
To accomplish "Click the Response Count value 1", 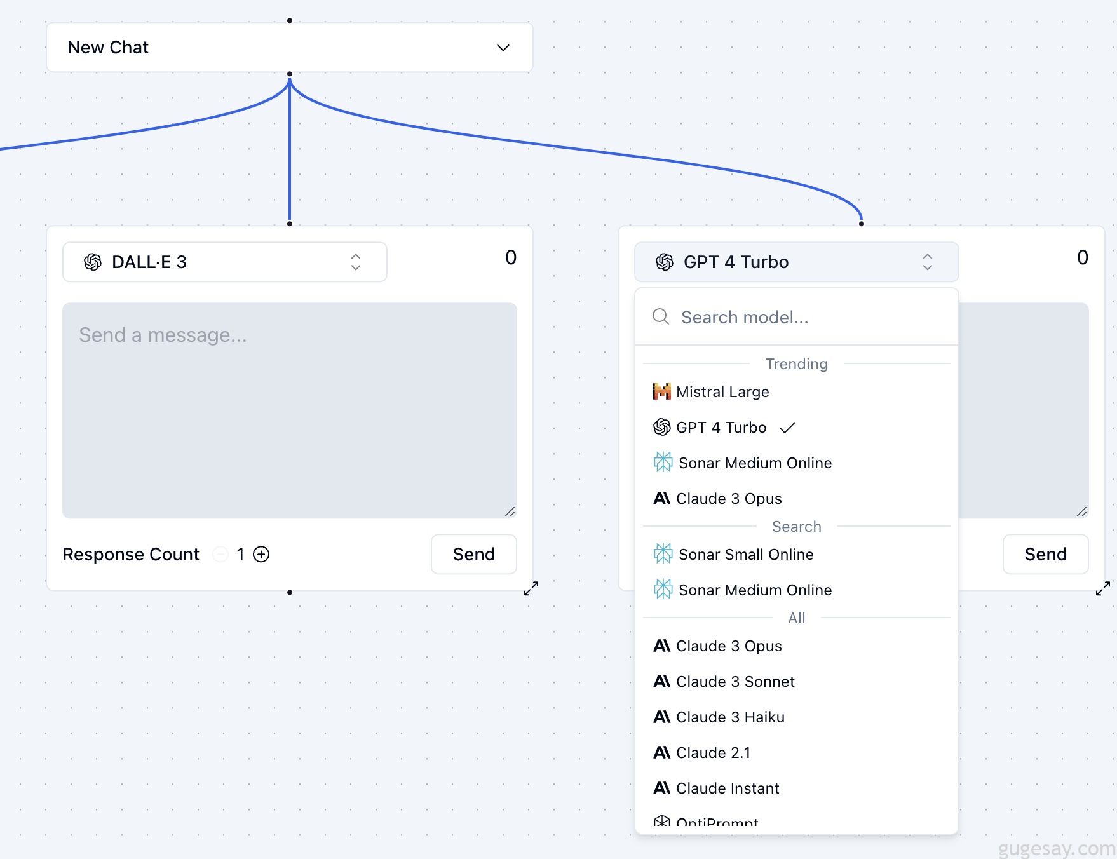I will click(240, 555).
